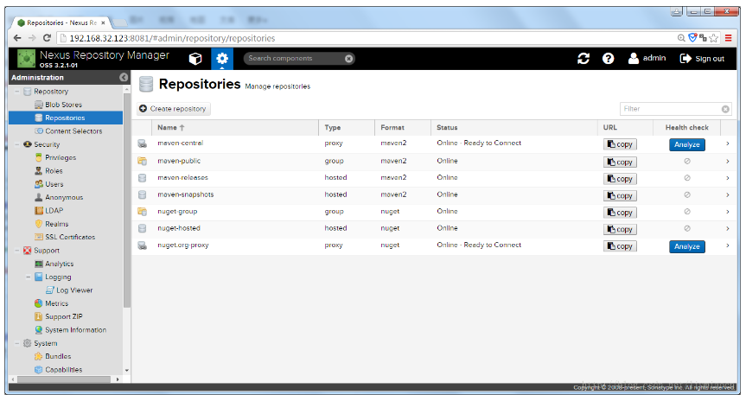The height and width of the screenshot is (395, 746).
Task: Click the maven-central repository icon
Action: tap(142, 143)
